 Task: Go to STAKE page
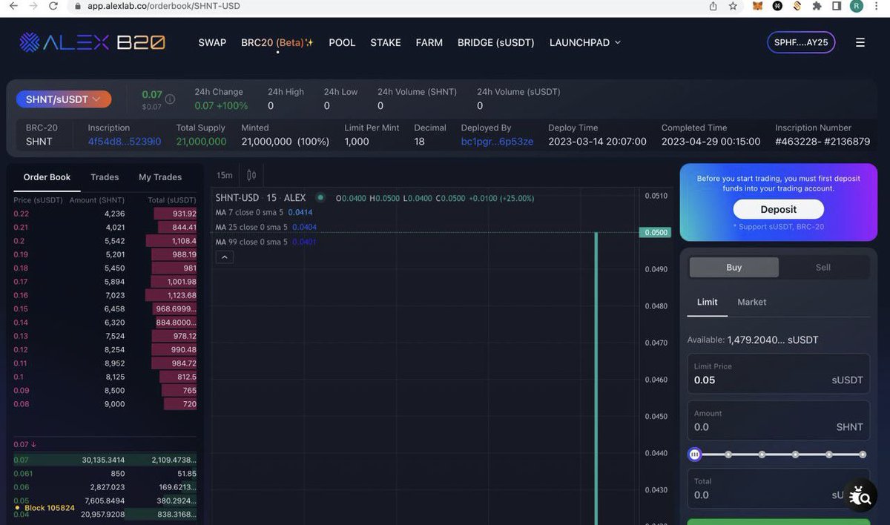[386, 42]
